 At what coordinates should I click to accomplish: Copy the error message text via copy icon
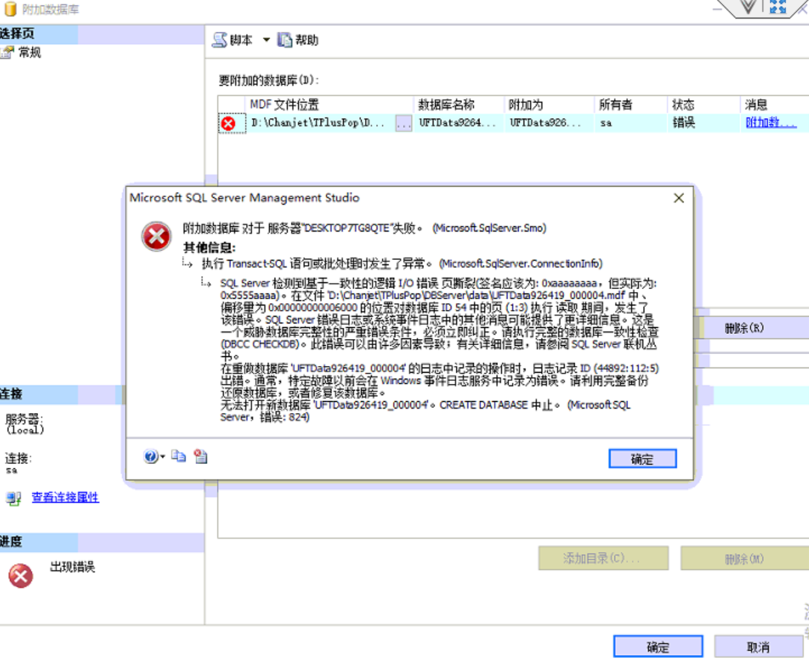click(x=179, y=456)
